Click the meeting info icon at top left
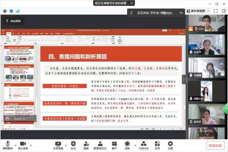 click(5, 11)
